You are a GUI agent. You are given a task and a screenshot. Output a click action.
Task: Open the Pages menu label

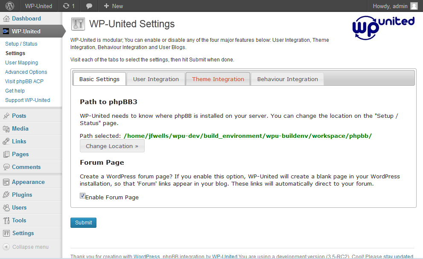(x=20, y=154)
